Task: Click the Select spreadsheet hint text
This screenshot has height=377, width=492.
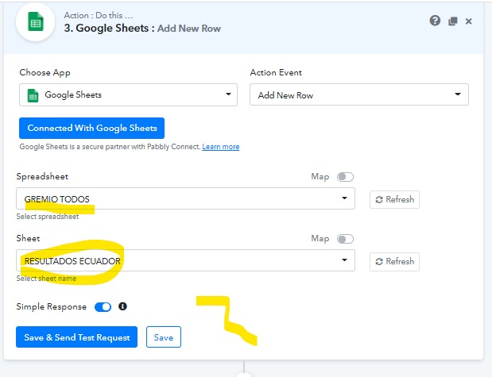Action: [x=48, y=217]
